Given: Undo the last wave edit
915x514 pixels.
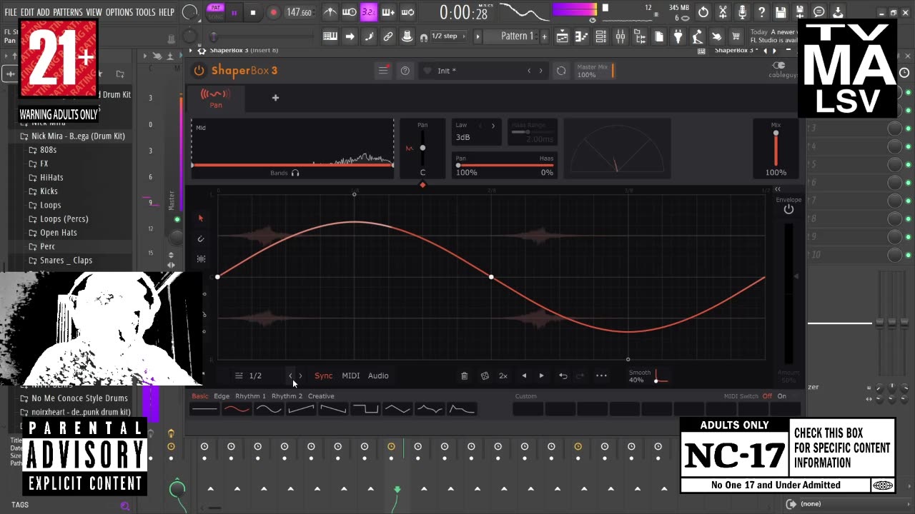Looking at the screenshot, I should pos(563,376).
